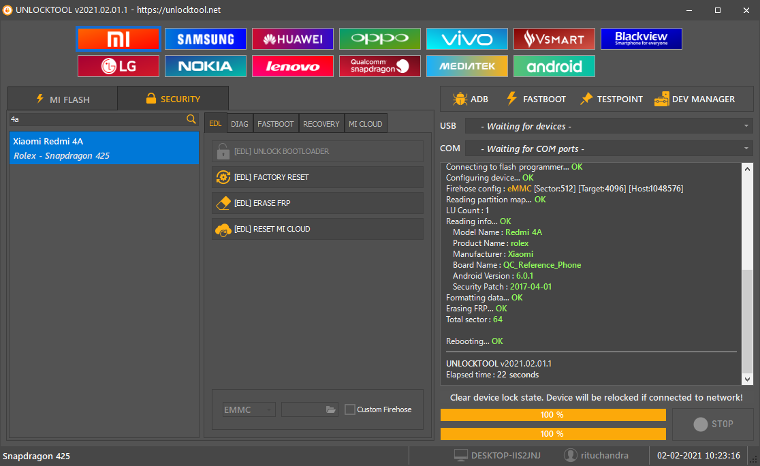Click the firehose file browse folder icon
Viewport: 760px width, 466px height.
click(330, 409)
